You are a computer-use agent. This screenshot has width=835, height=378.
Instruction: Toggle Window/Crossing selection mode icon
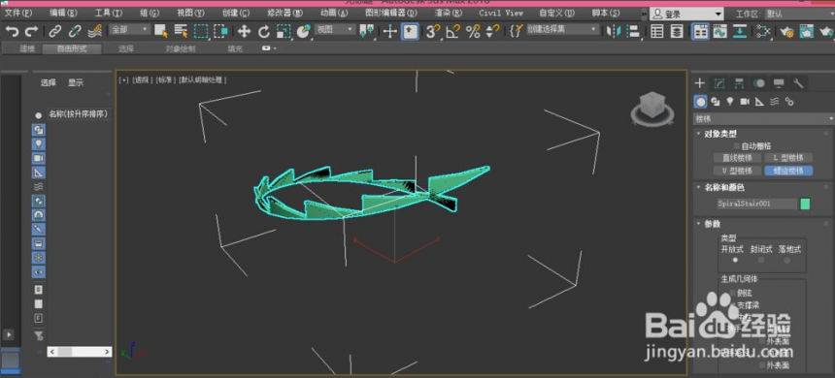[220, 31]
